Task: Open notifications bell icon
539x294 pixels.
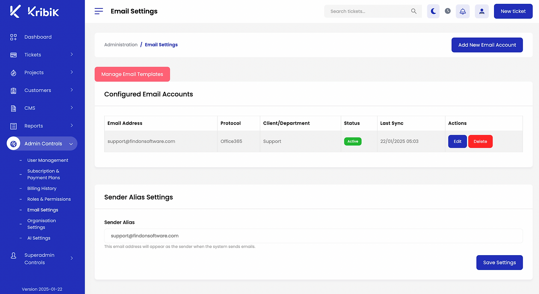Action: point(462,11)
